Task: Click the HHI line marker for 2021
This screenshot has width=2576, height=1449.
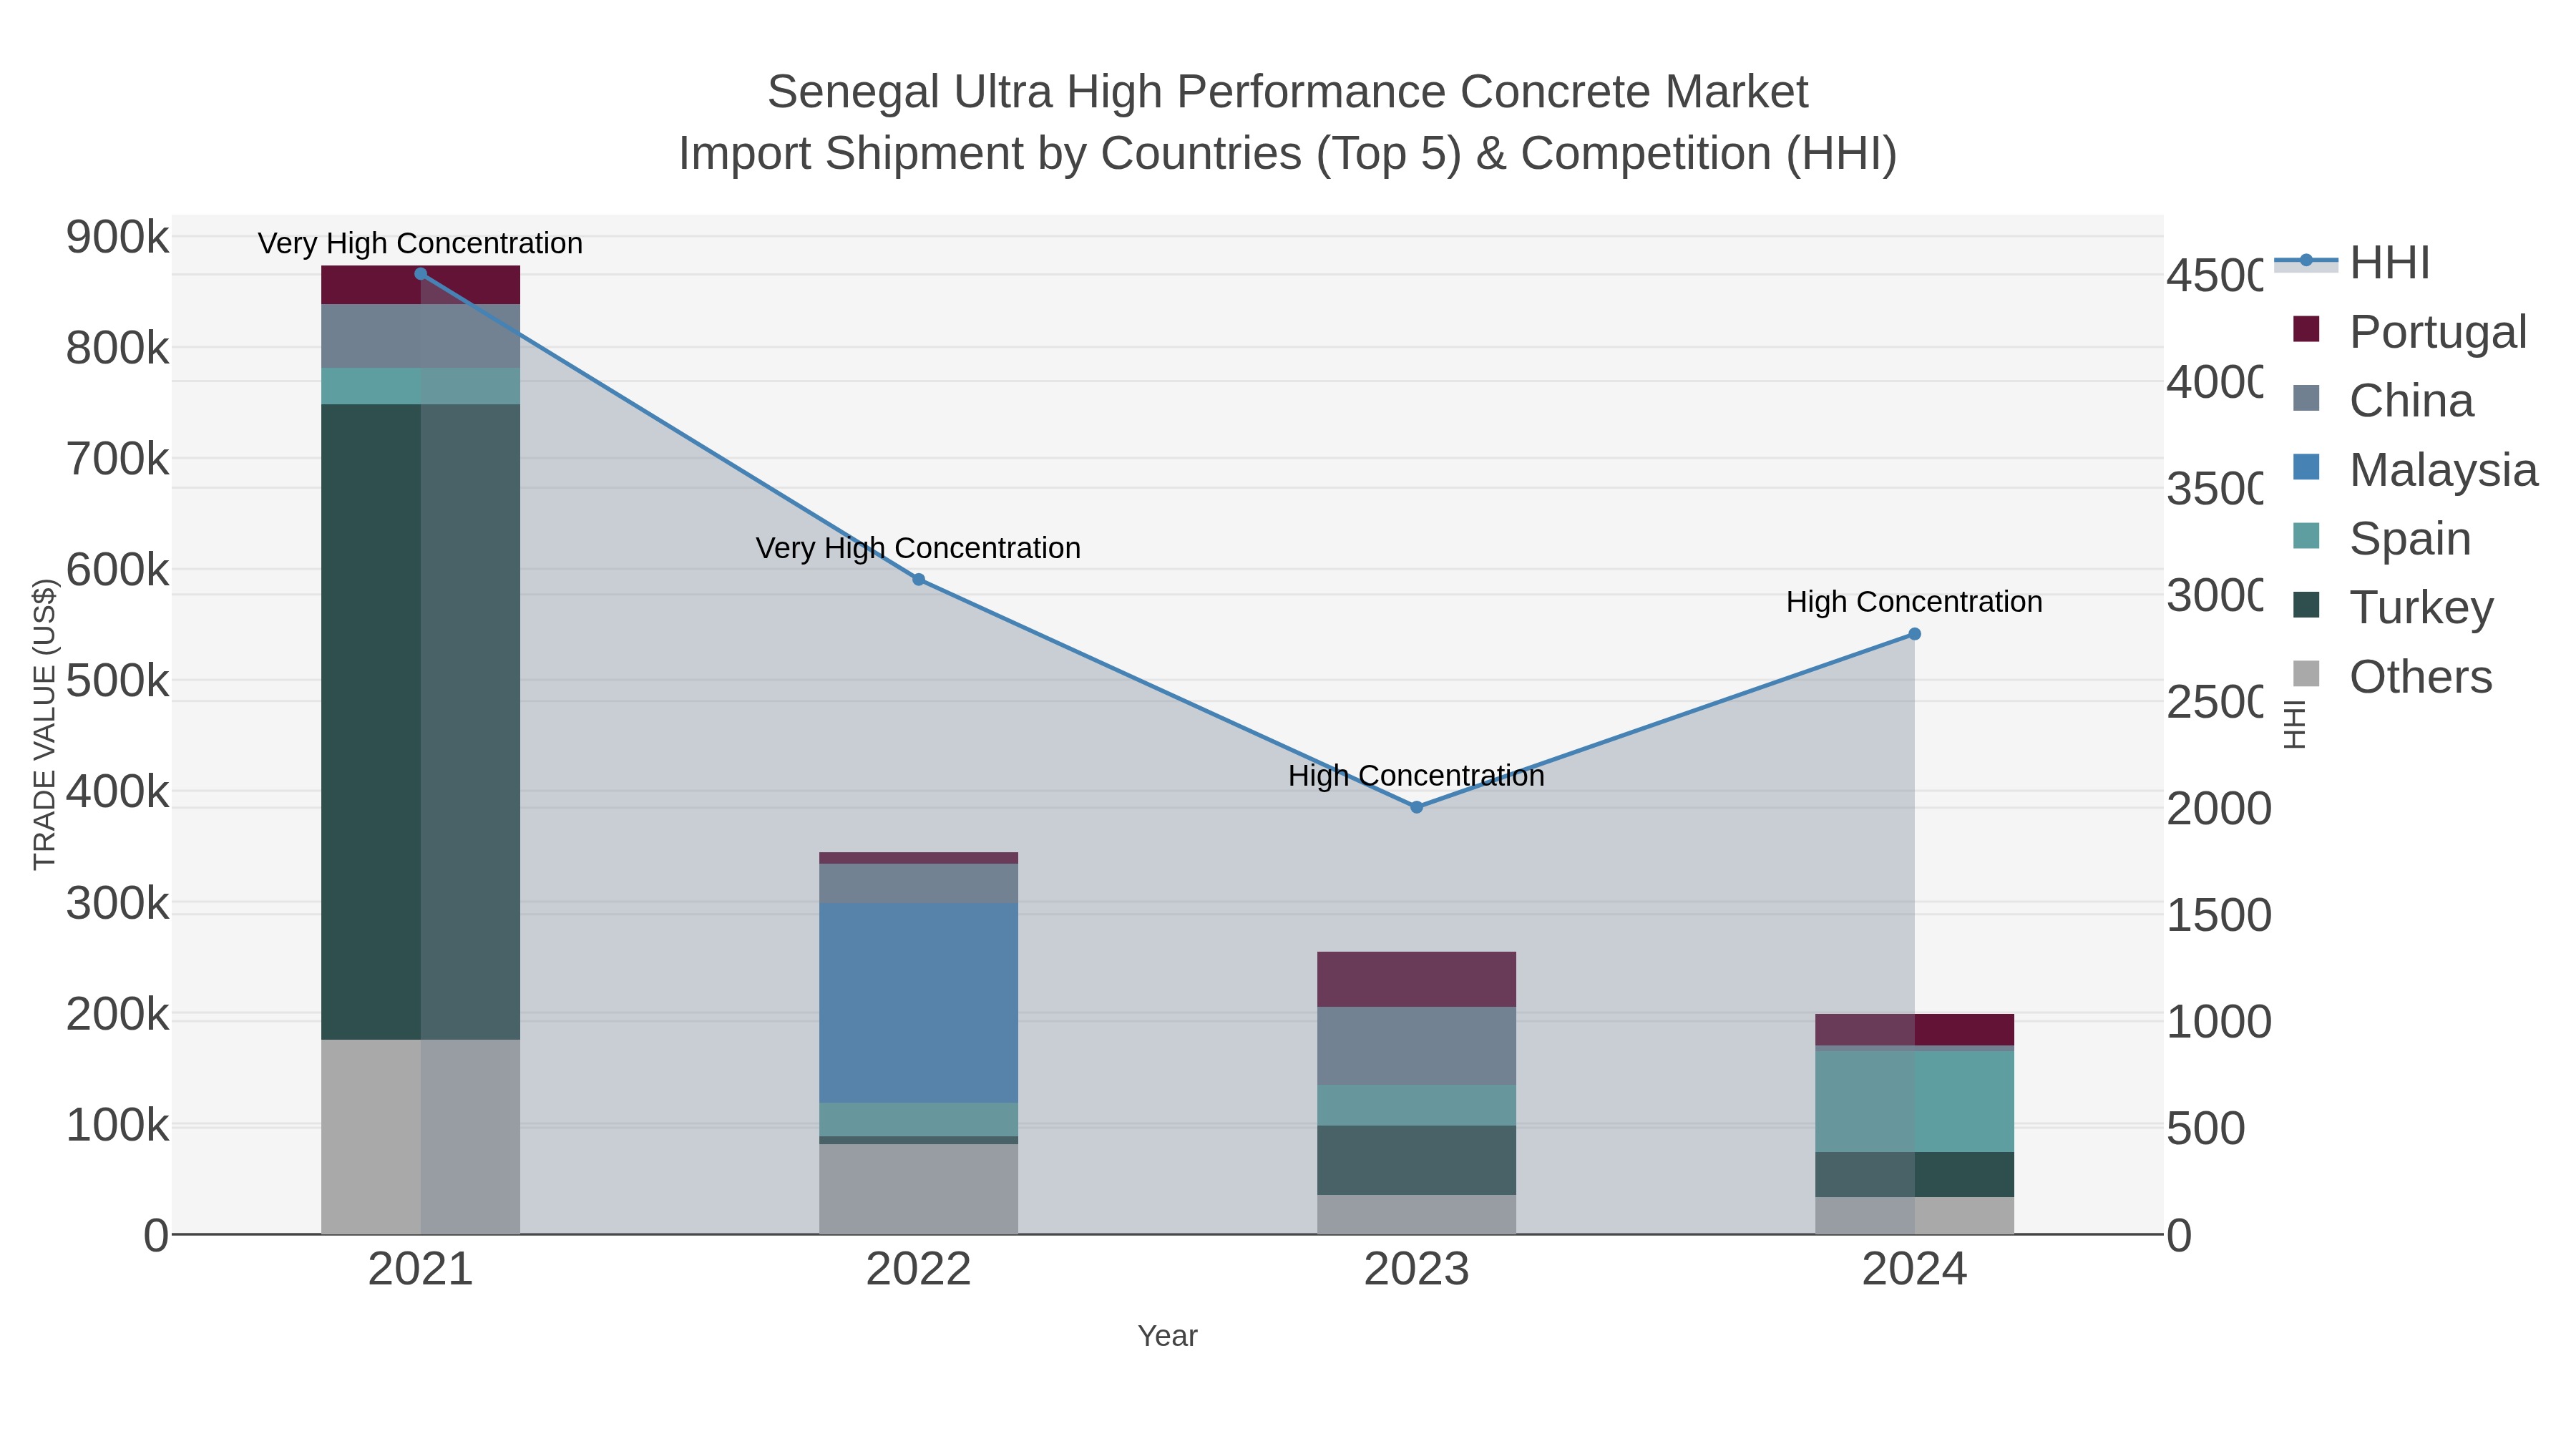Action: click(421, 274)
